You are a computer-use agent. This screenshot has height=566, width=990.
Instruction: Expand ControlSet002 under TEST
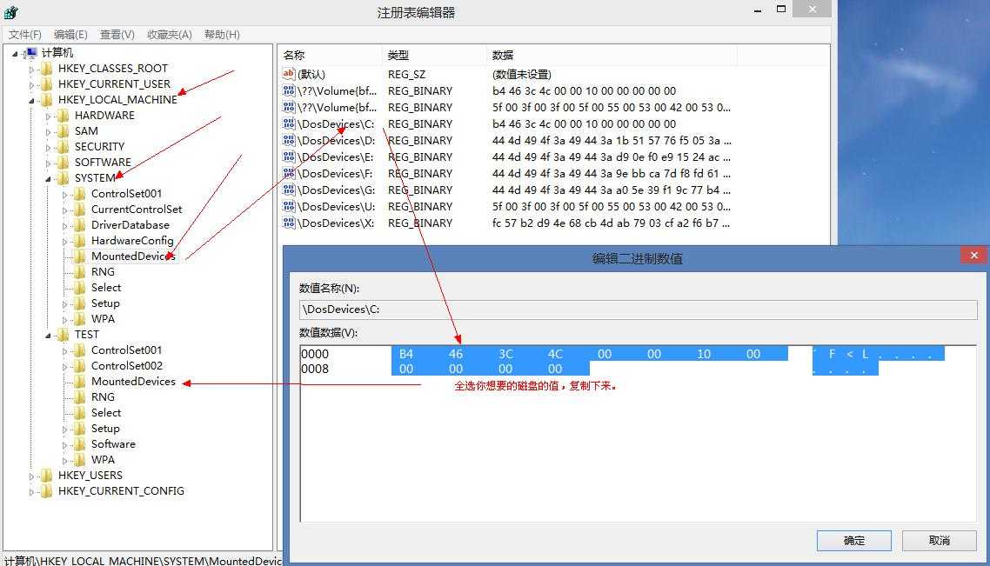point(64,366)
